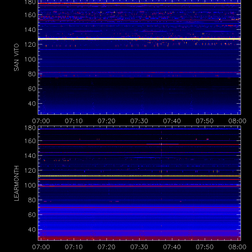Select 07:40 time label under San Vito plot
This screenshot has height=252, width=252.
pyautogui.click(x=172, y=121)
